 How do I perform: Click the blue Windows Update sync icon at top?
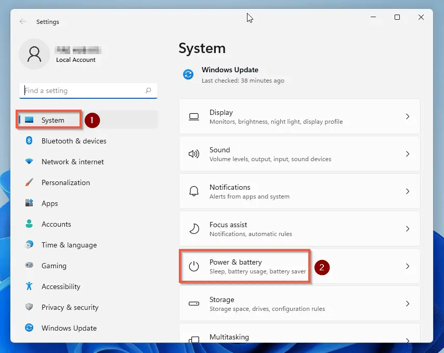(x=188, y=74)
